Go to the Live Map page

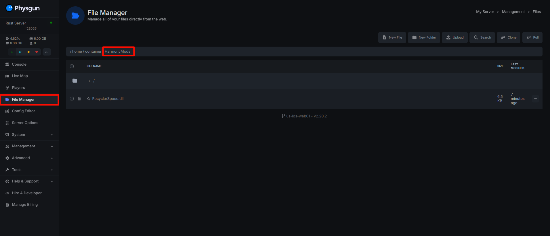[x=20, y=76]
